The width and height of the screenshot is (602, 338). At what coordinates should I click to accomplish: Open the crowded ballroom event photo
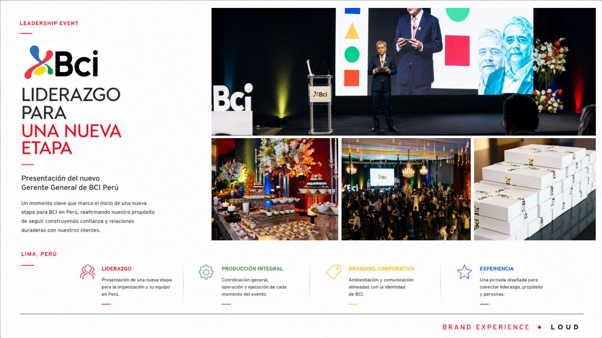[406, 189]
